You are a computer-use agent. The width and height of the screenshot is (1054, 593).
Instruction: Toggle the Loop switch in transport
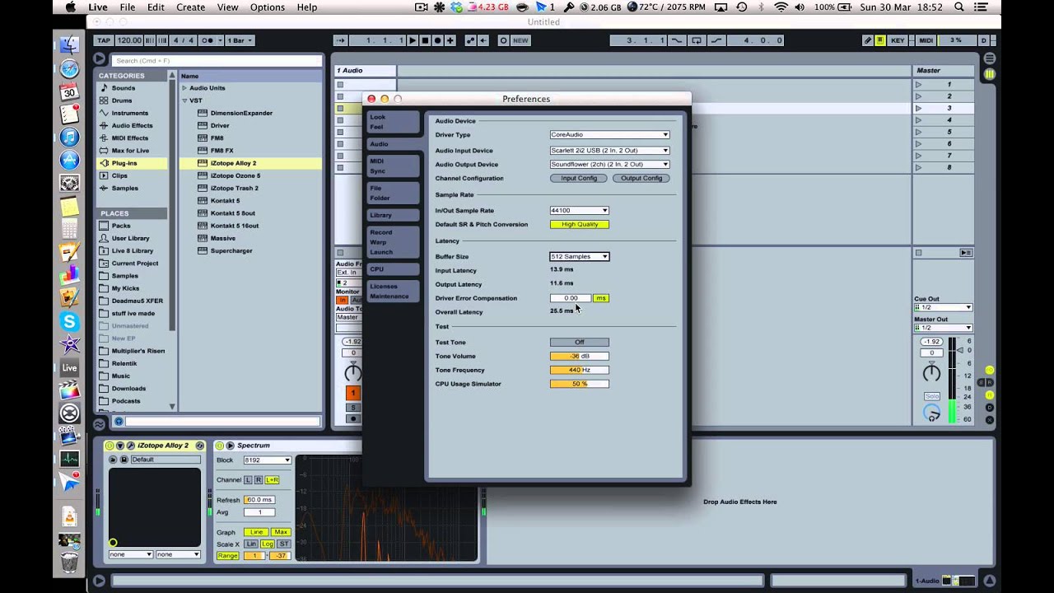click(697, 40)
